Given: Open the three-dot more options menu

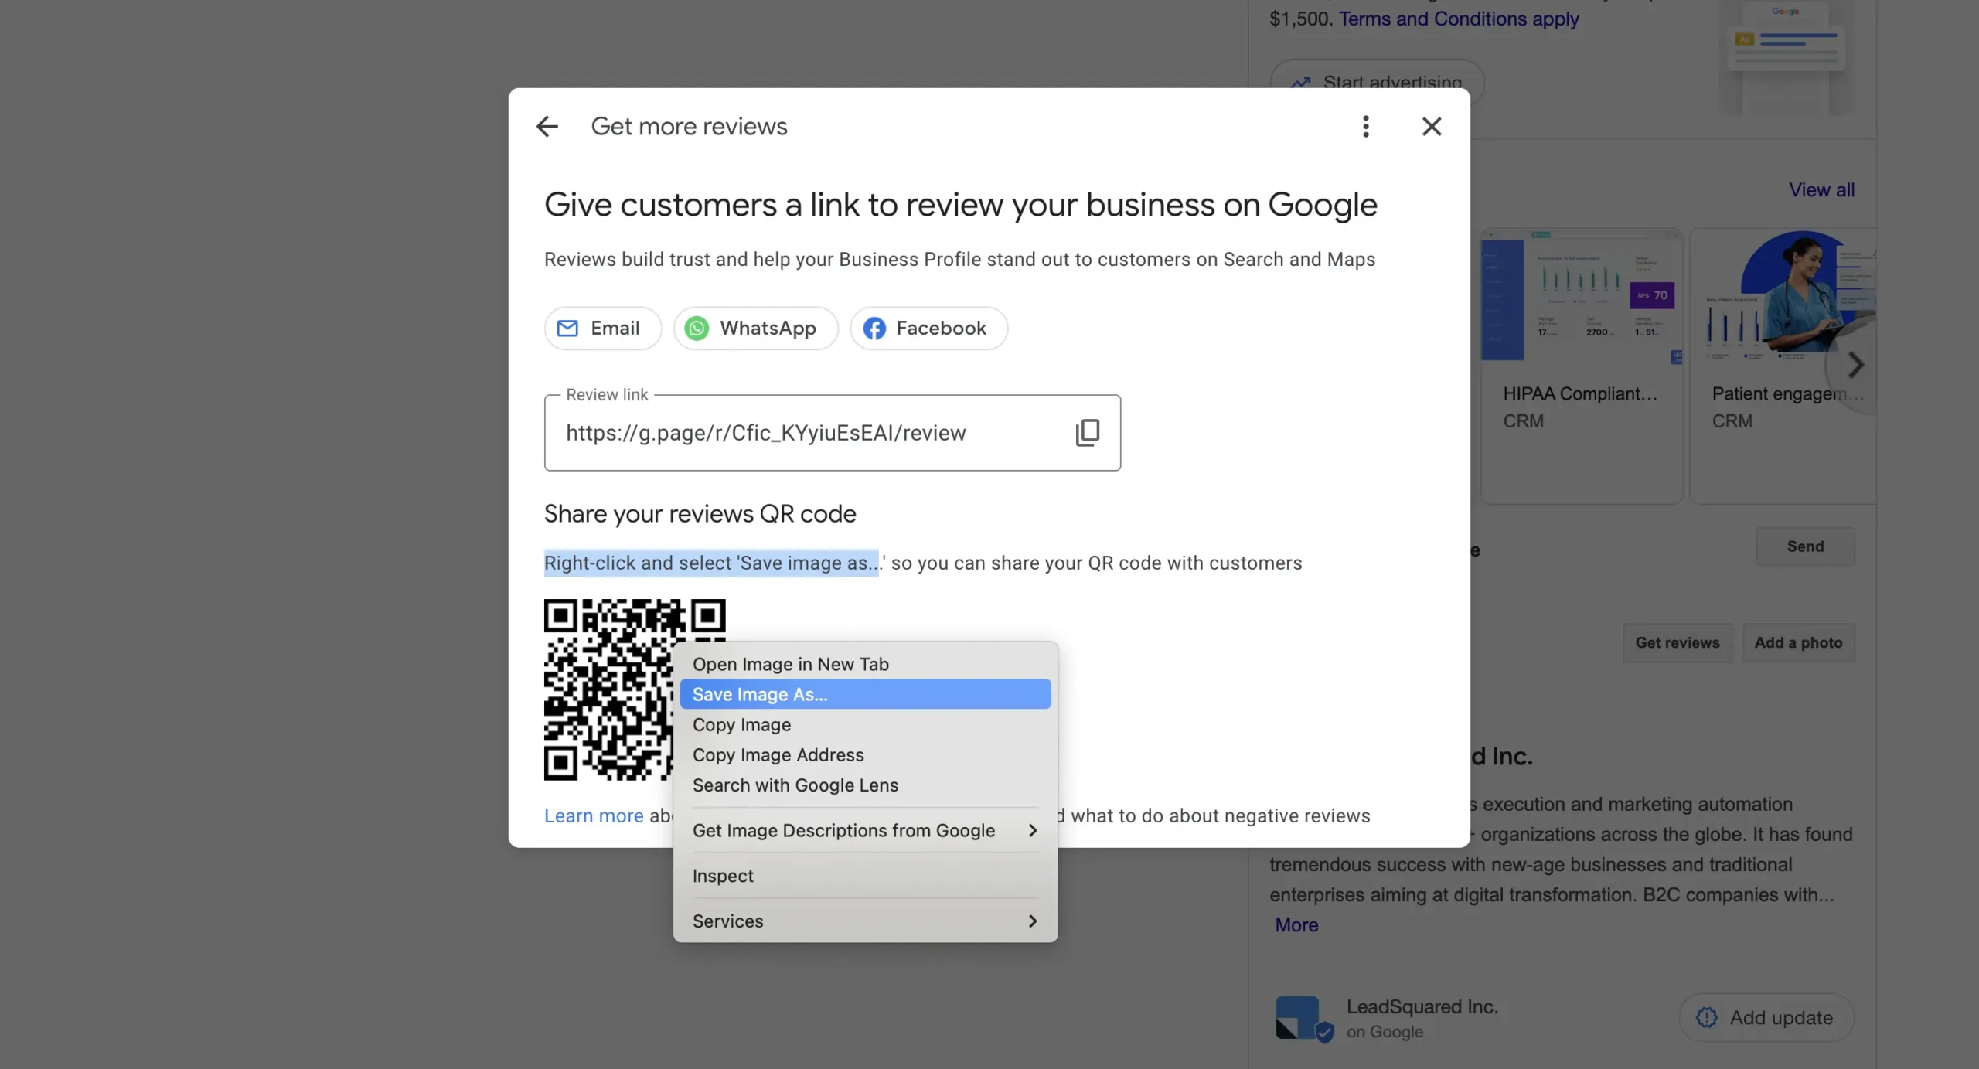Looking at the screenshot, I should 1366,126.
